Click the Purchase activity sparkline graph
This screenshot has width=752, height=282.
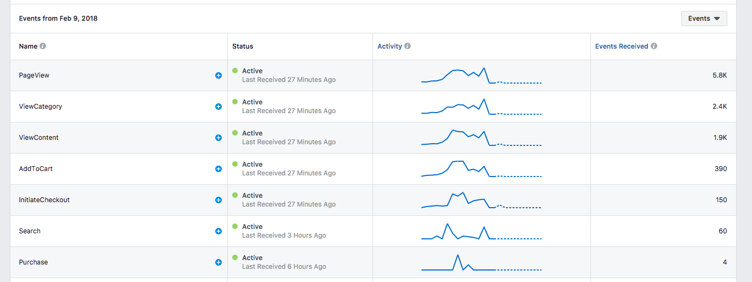[x=481, y=262]
